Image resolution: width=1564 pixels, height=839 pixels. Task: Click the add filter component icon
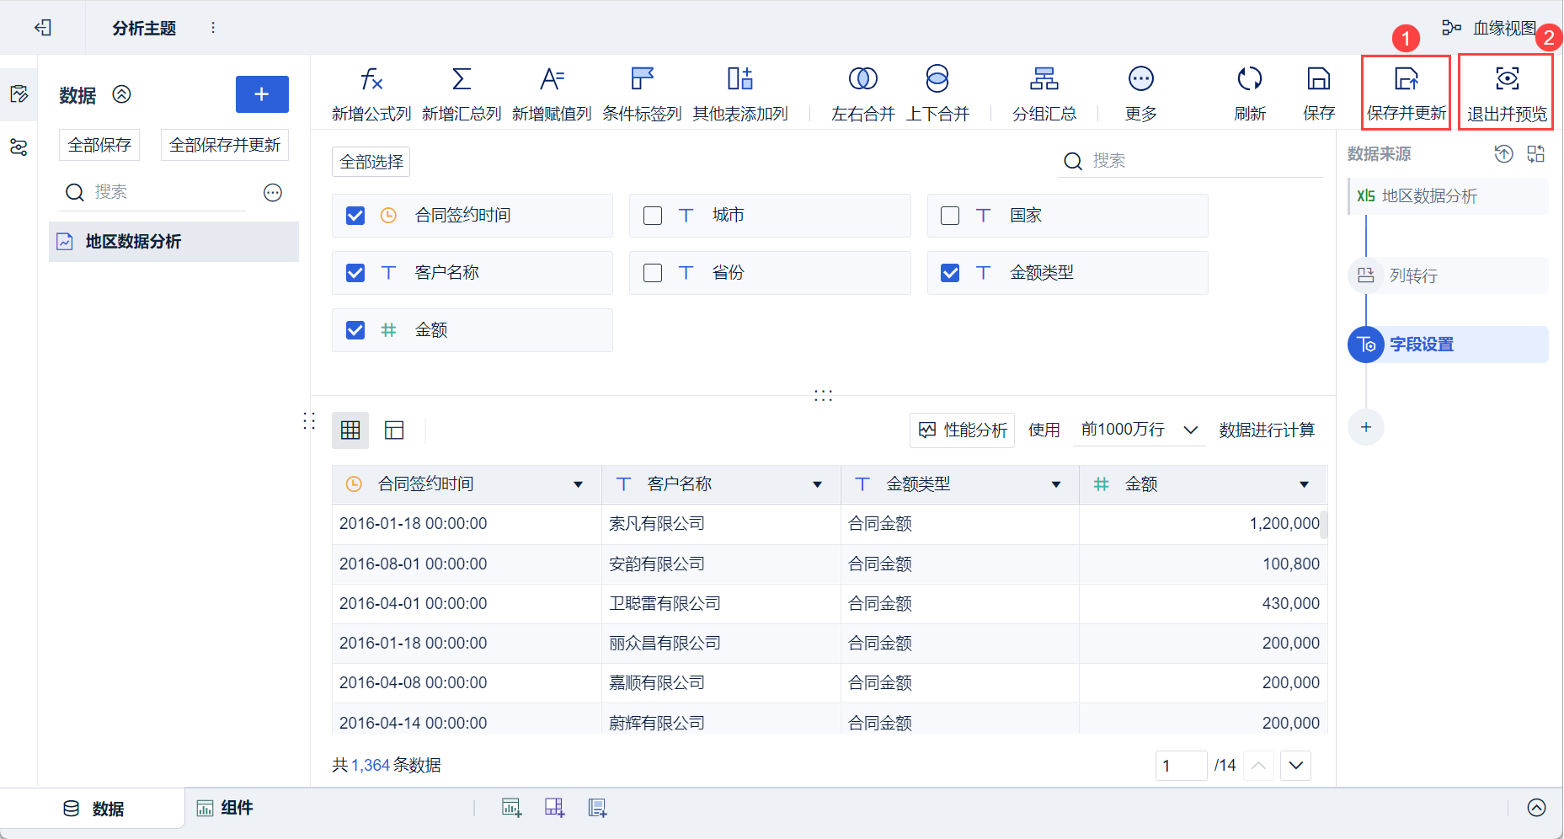pyautogui.click(x=554, y=809)
